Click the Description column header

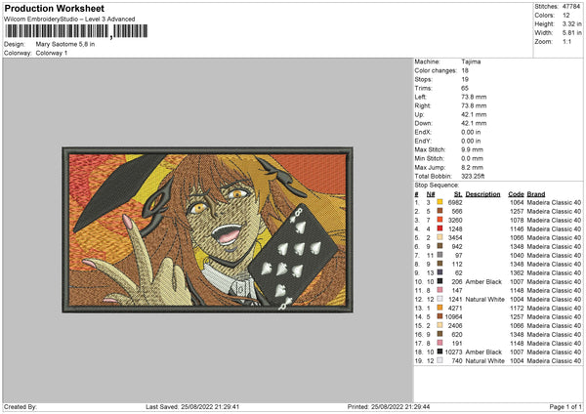[482, 194]
